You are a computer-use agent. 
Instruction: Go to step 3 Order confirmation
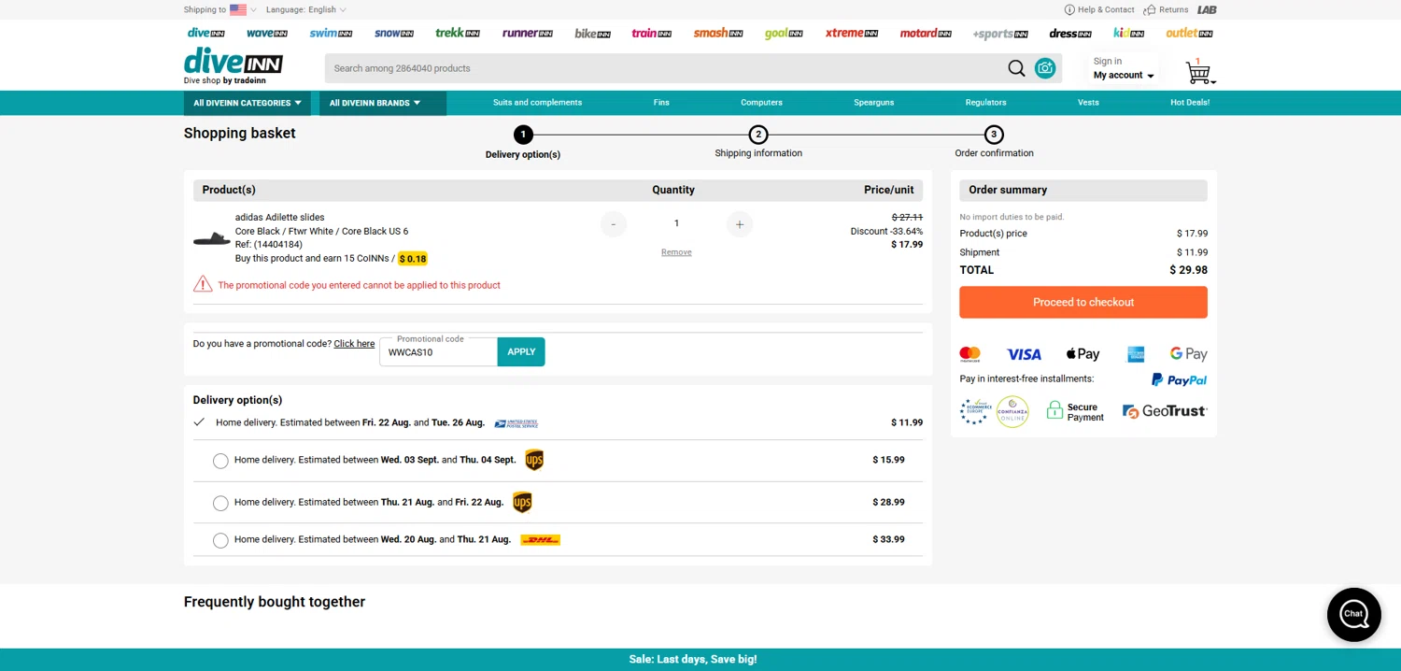click(x=994, y=142)
